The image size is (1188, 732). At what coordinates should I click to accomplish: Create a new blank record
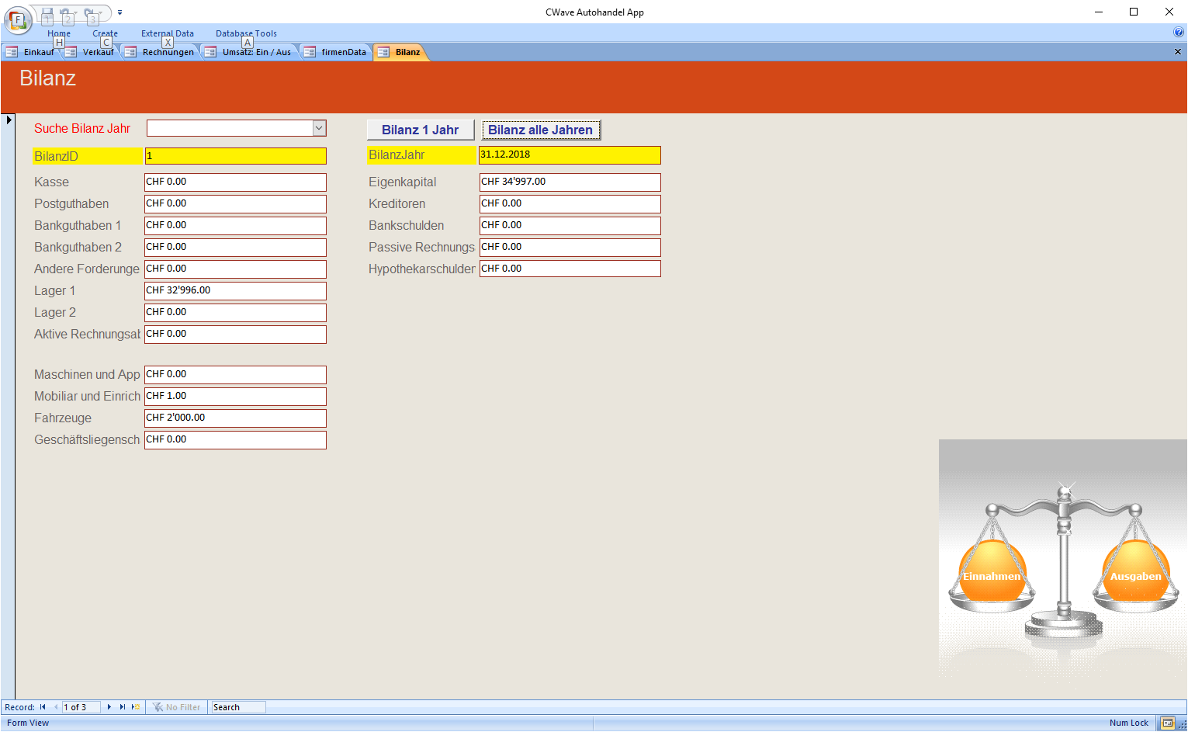[x=136, y=707]
